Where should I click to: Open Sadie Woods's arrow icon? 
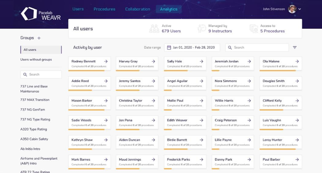tap(106, 120)
